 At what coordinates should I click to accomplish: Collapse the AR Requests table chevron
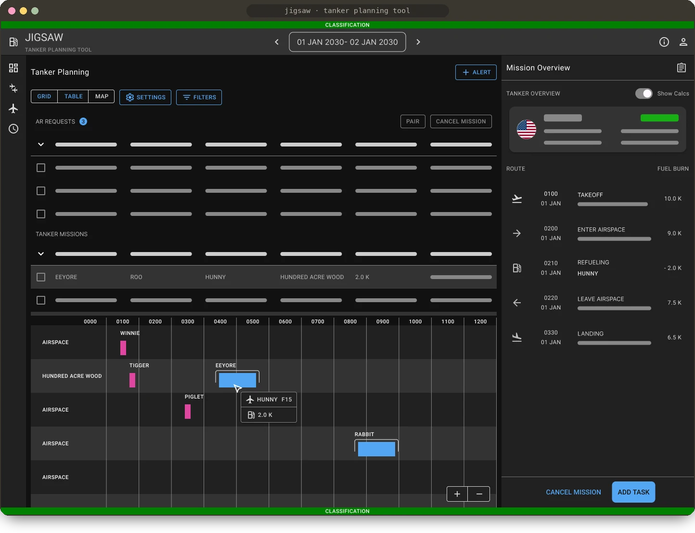[41, 145]
